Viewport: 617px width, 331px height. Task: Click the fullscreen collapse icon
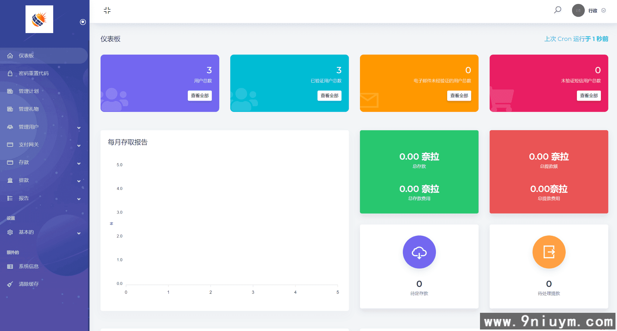pyautogui.click(x=107, y=10)
